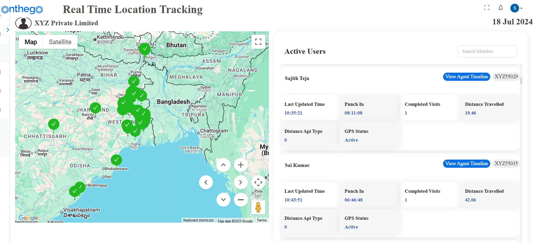Zoom in on the map
This screenshot has height=243, width=536.
(241, 165)
